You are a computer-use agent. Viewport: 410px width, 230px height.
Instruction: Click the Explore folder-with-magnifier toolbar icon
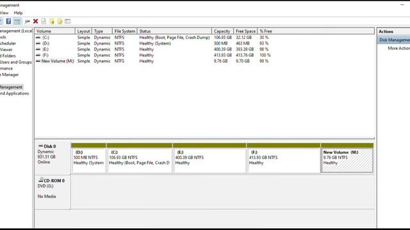coord(60,21)
